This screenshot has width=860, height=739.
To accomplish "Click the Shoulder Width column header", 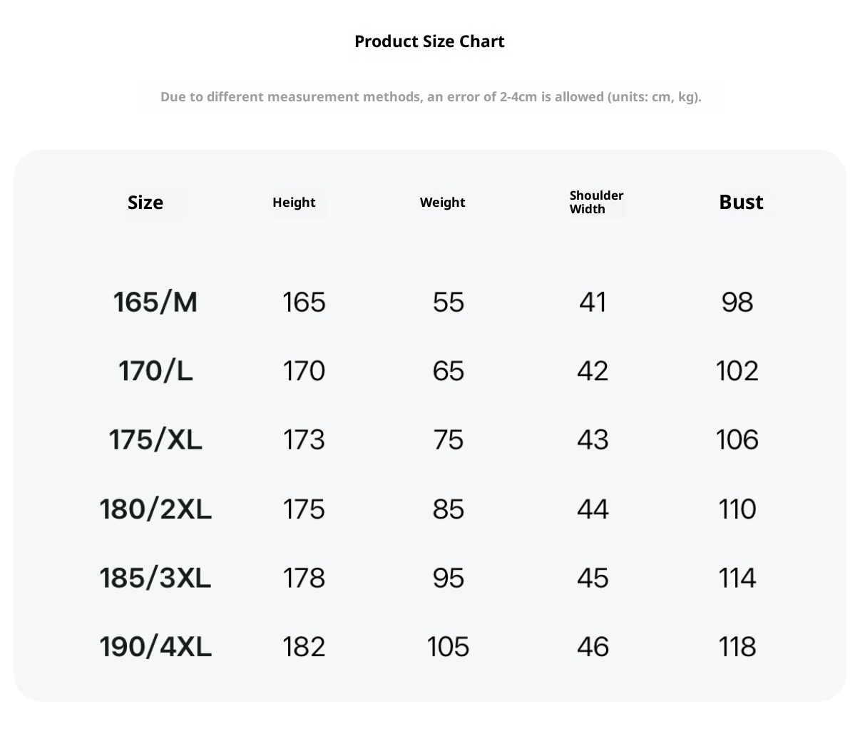I will point(596,202).
